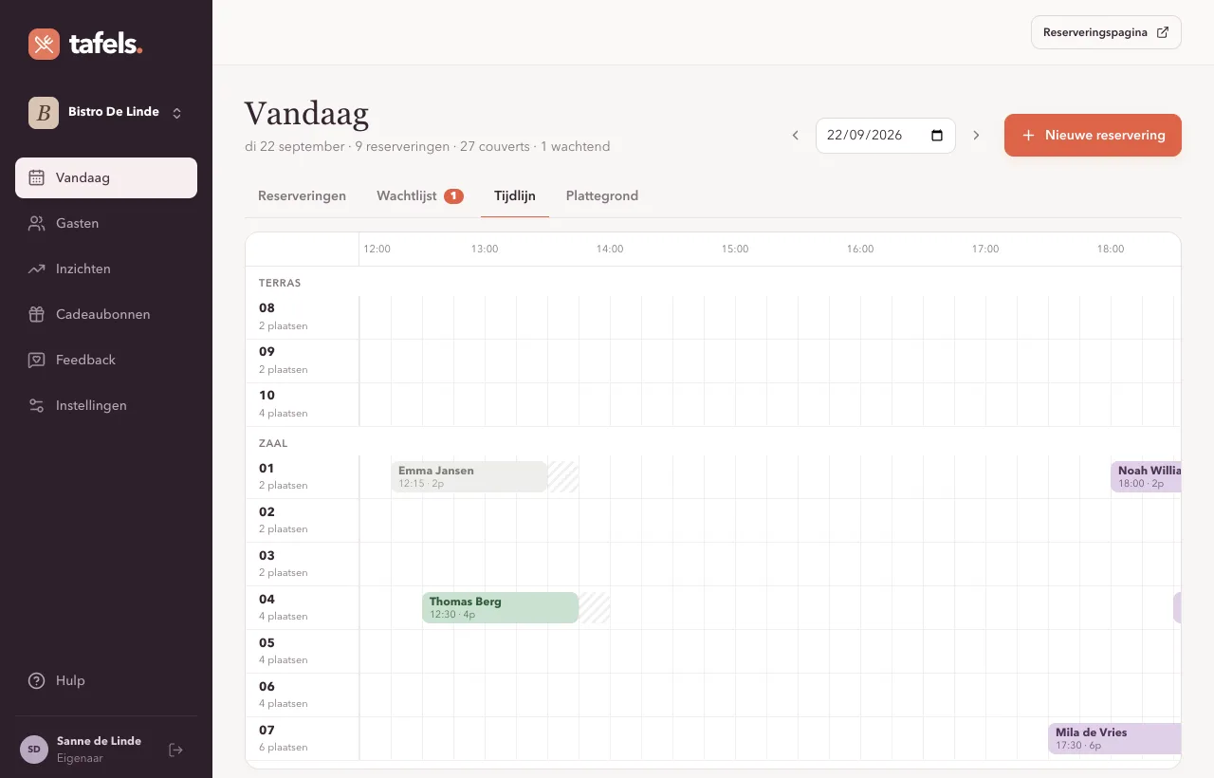Click the date field 22/09/2026
The image size is (1214, 778).
pyautogui.click(x=885, y=136)
